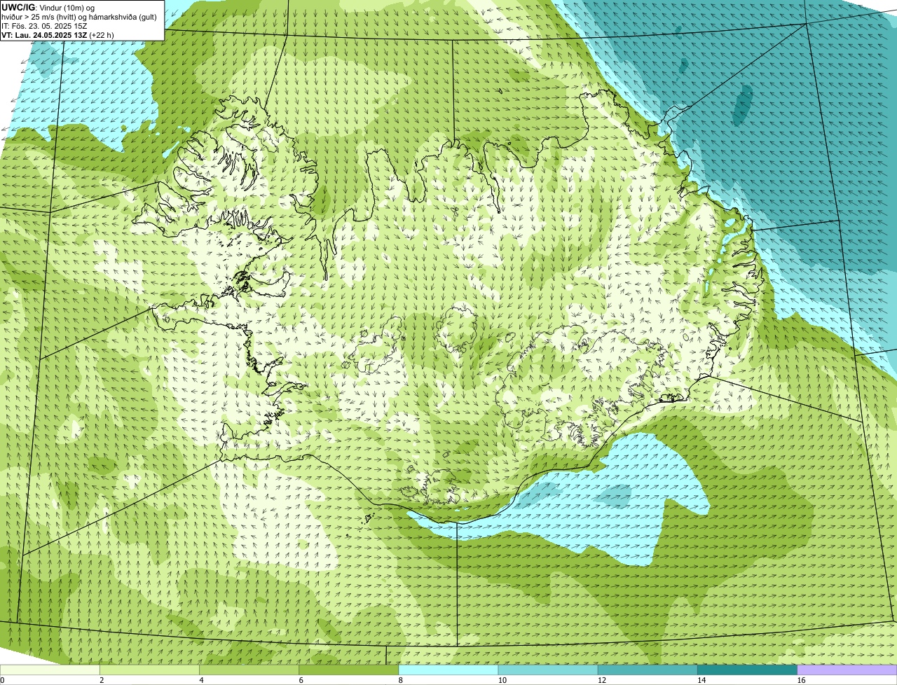Click the legend tick label '4'
897x685 pixels.
pos(202,680)
